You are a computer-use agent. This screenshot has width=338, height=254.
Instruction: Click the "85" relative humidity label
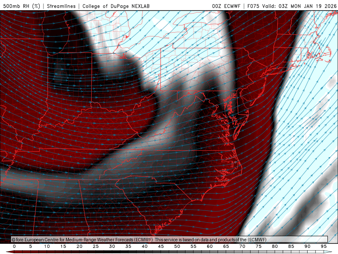pos(291,246)
